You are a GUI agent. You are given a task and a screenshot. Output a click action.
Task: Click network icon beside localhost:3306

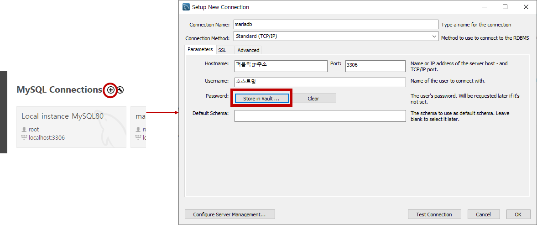click(24, 138)
